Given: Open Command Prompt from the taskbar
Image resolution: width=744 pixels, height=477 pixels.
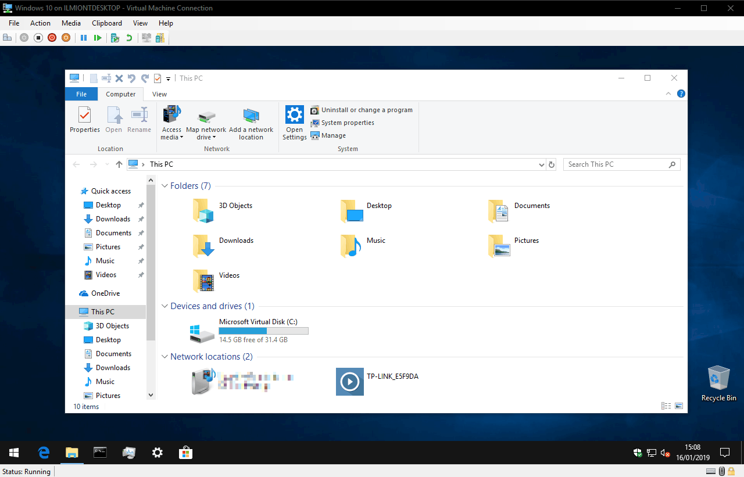Looking at the screenshot, I should 100,453.
